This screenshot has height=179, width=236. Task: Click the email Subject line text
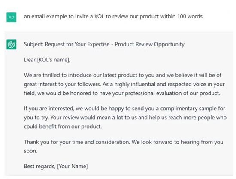[104, 44]
